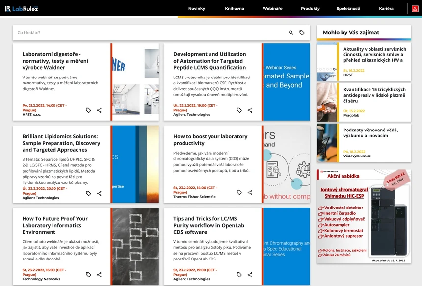
Task: Open 'How To Future Proof Your Laboratory' title
Action: tap(55, 225)
